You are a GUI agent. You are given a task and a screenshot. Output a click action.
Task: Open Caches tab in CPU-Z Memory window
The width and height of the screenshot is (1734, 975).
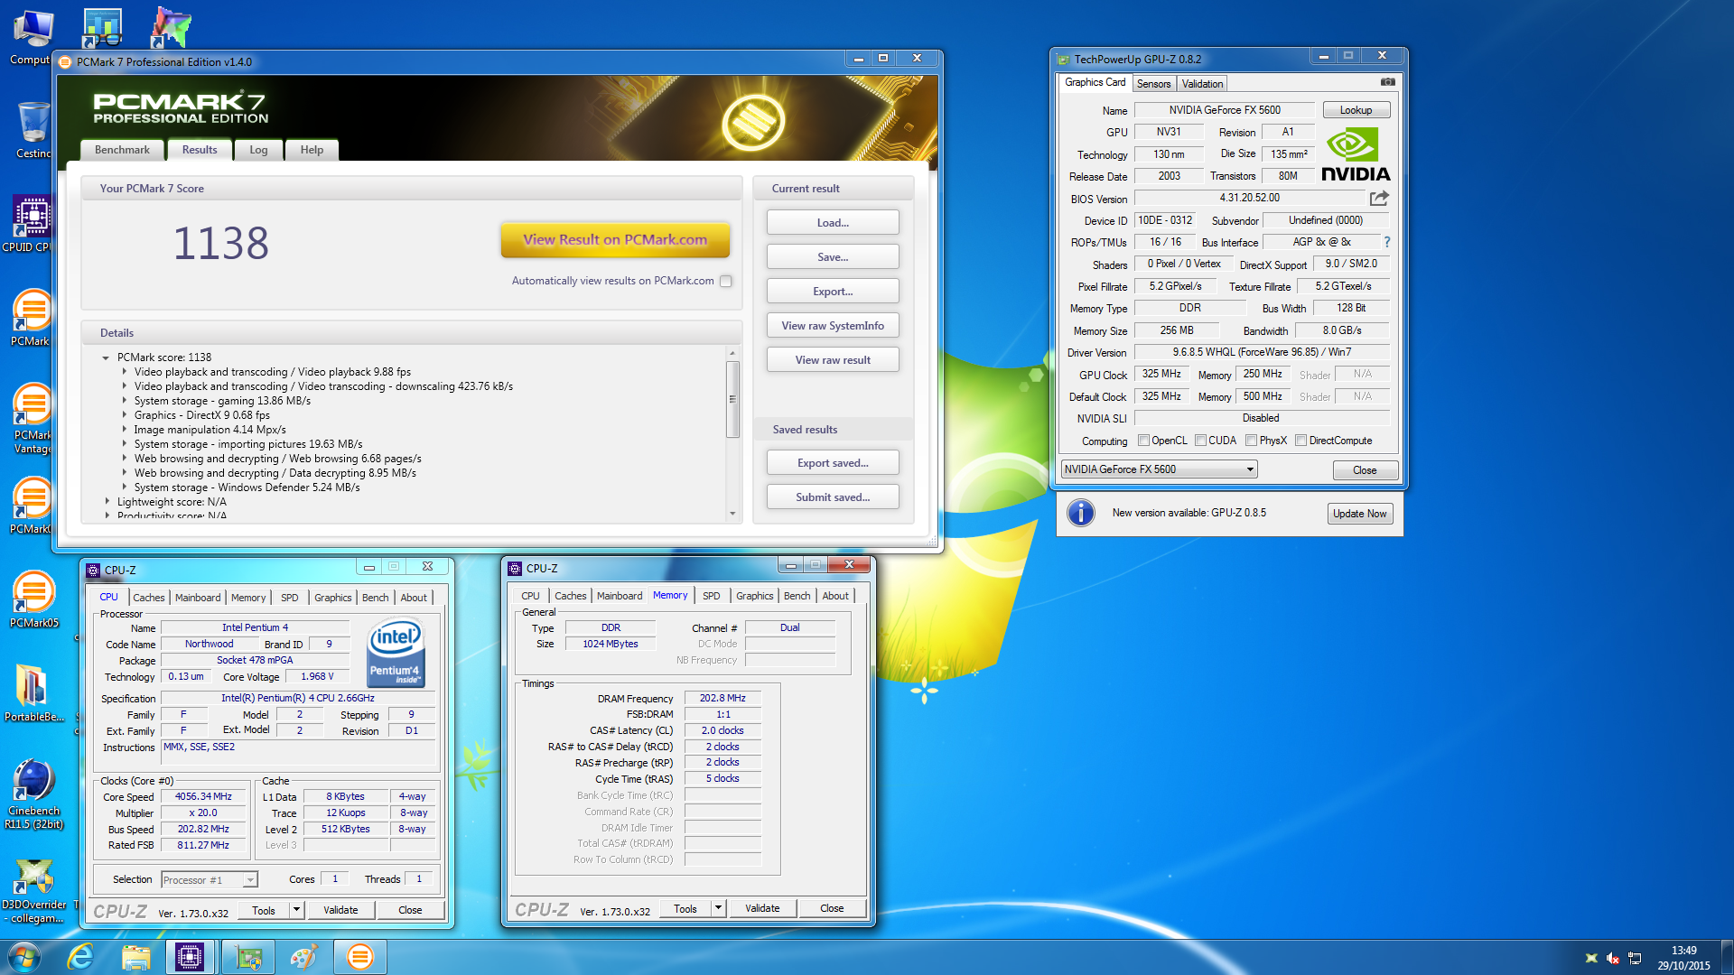[x=570, y=596]
